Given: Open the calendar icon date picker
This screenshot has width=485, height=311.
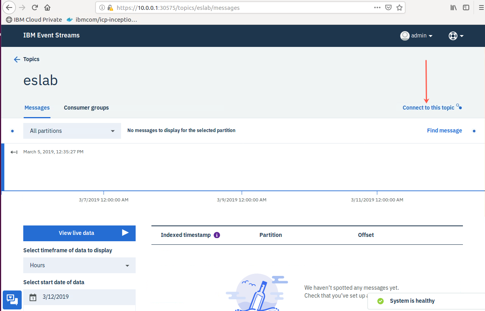Looking at the screenshot, I should pyautogui.click(x=33, y=297).
